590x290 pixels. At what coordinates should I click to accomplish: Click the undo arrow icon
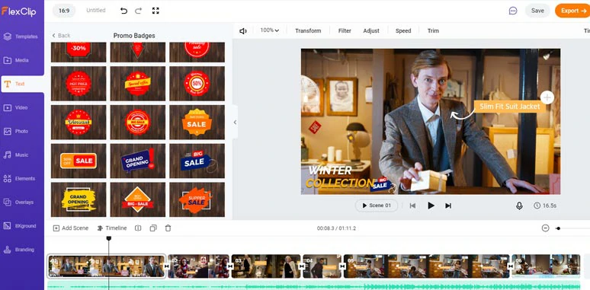point(123,11)
